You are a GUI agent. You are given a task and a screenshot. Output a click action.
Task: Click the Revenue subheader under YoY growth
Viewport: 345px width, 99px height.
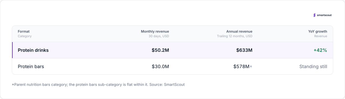point(321,36)
